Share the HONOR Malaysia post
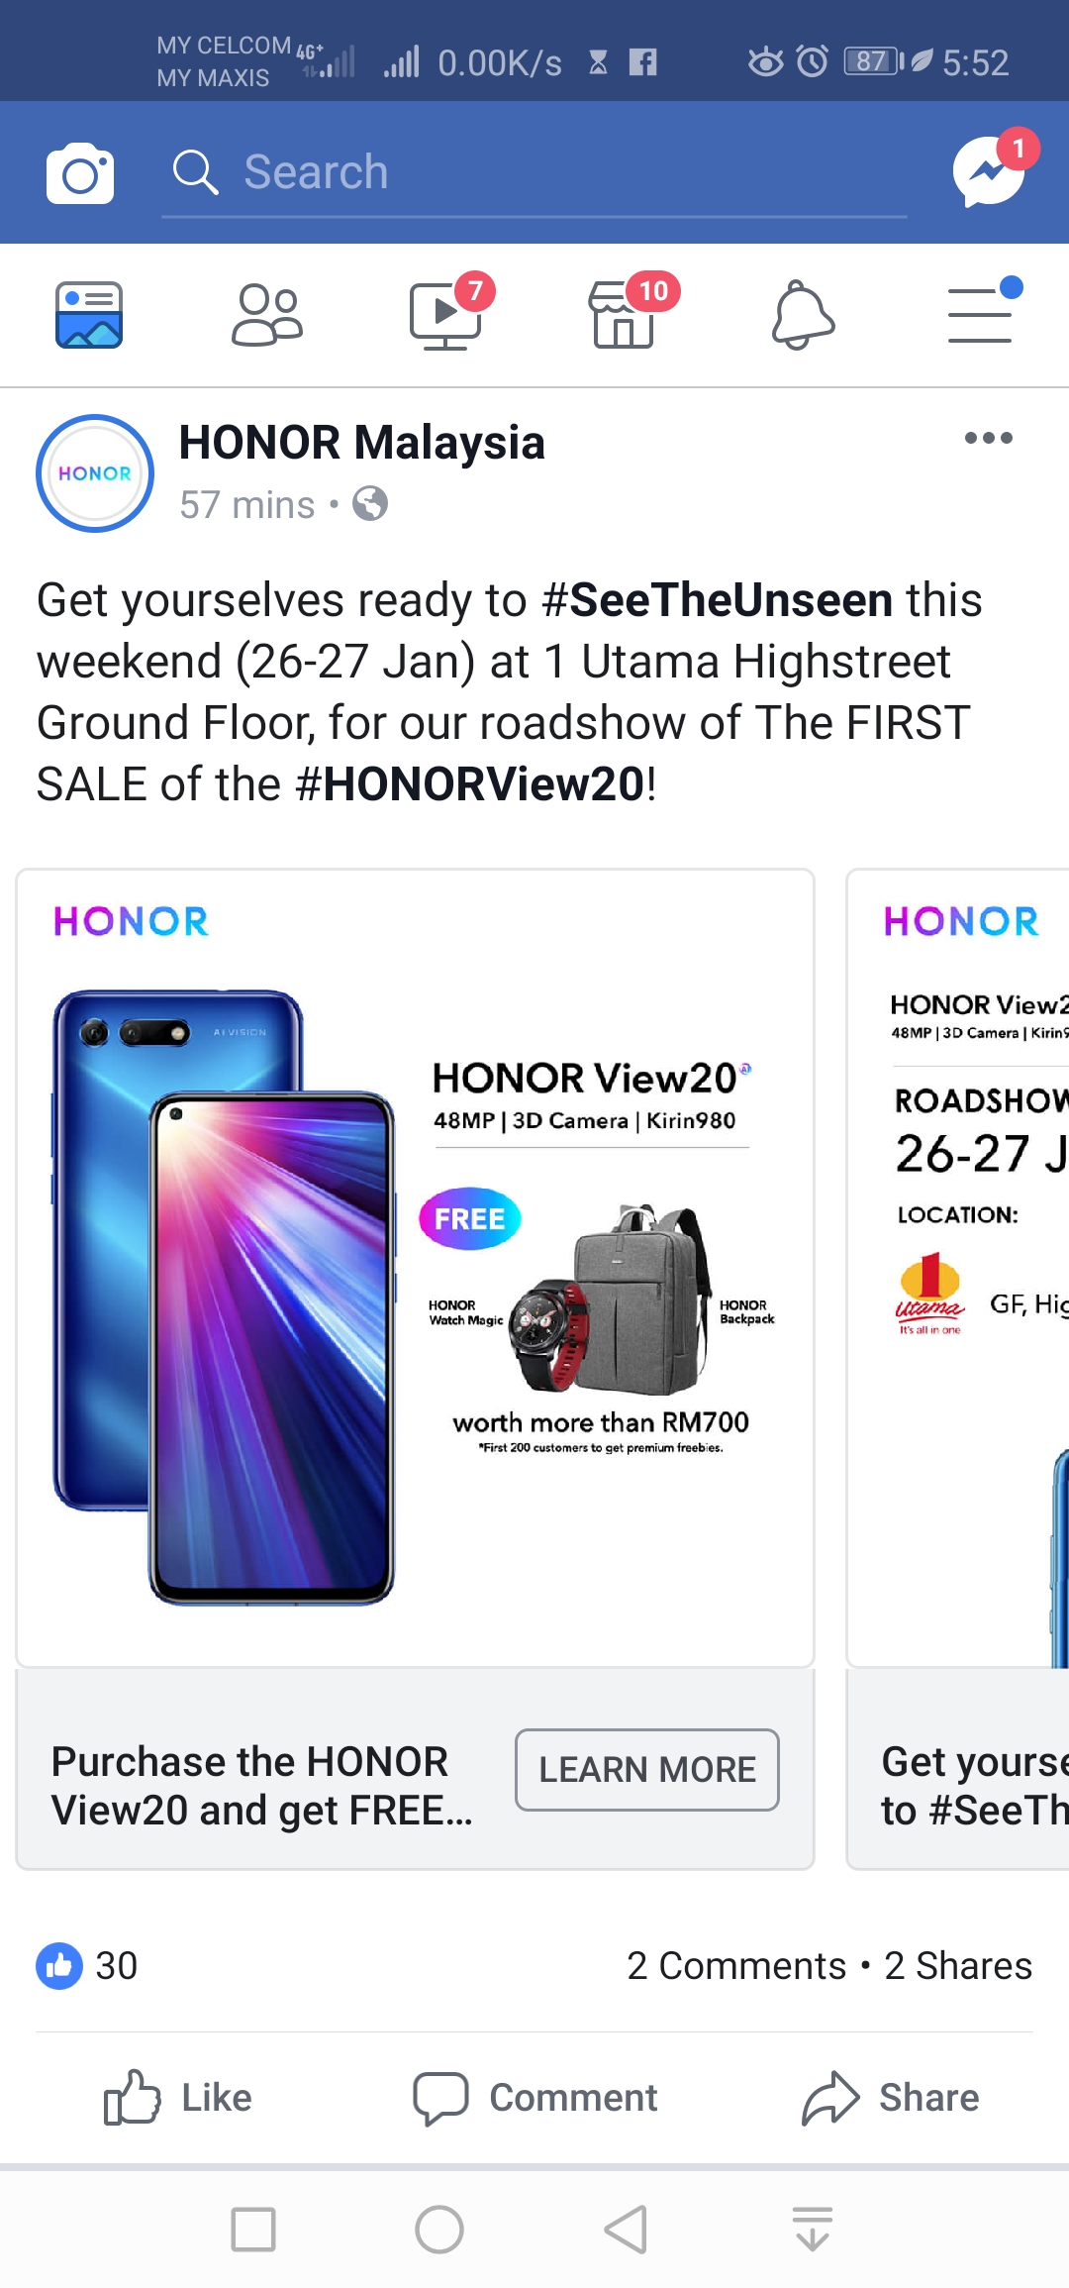The image size is (1069, 2288). coord(891,2098)
